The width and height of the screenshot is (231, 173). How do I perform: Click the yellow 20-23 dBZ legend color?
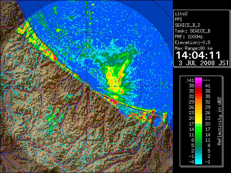pyautogui.click(x=198, y=118)
